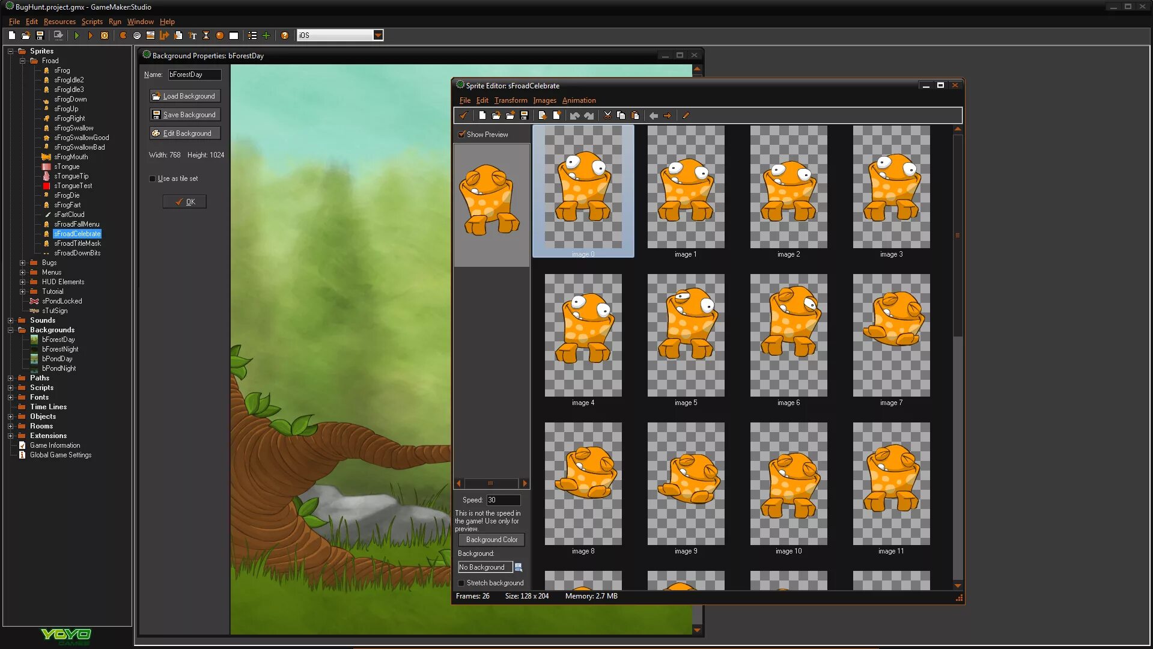Clean build with the orange square icon
Image resolution: width=1153 pixels, height=649 pixels.
(x=105, y=35)
